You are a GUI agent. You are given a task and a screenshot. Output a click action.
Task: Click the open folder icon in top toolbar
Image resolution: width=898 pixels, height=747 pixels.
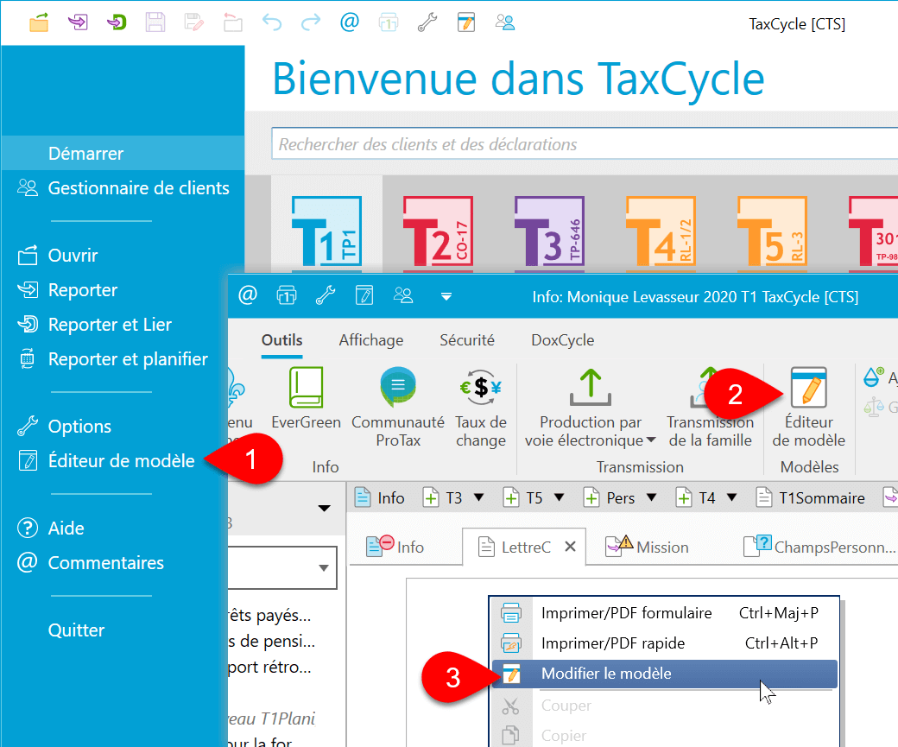click(39, 23)
